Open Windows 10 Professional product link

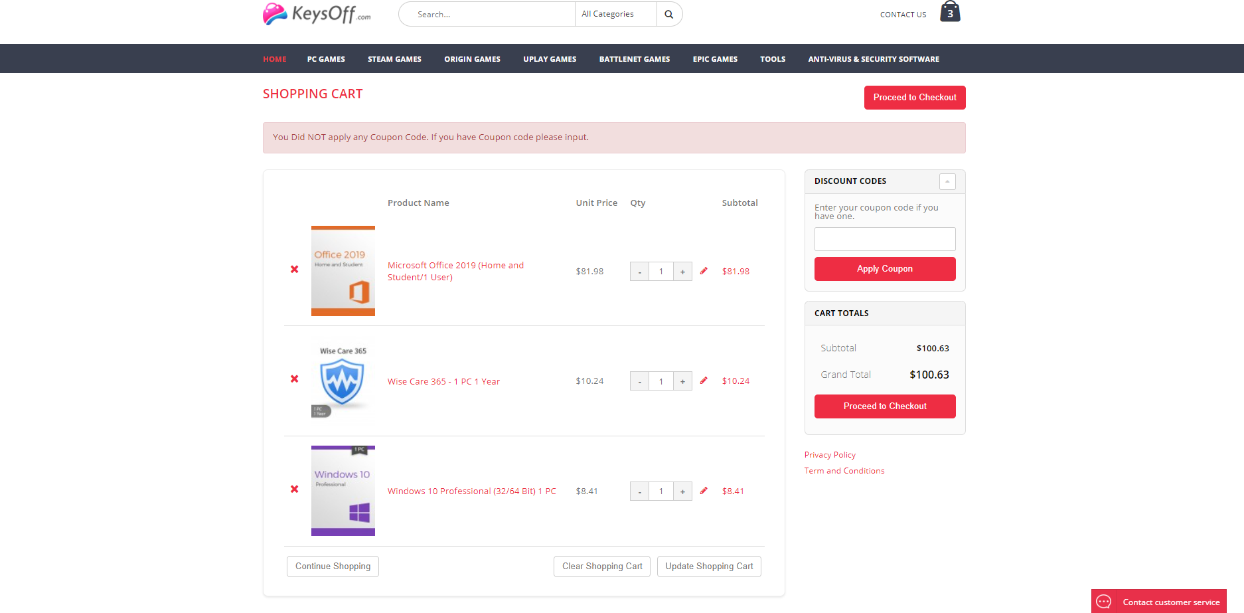click(471, 491)
